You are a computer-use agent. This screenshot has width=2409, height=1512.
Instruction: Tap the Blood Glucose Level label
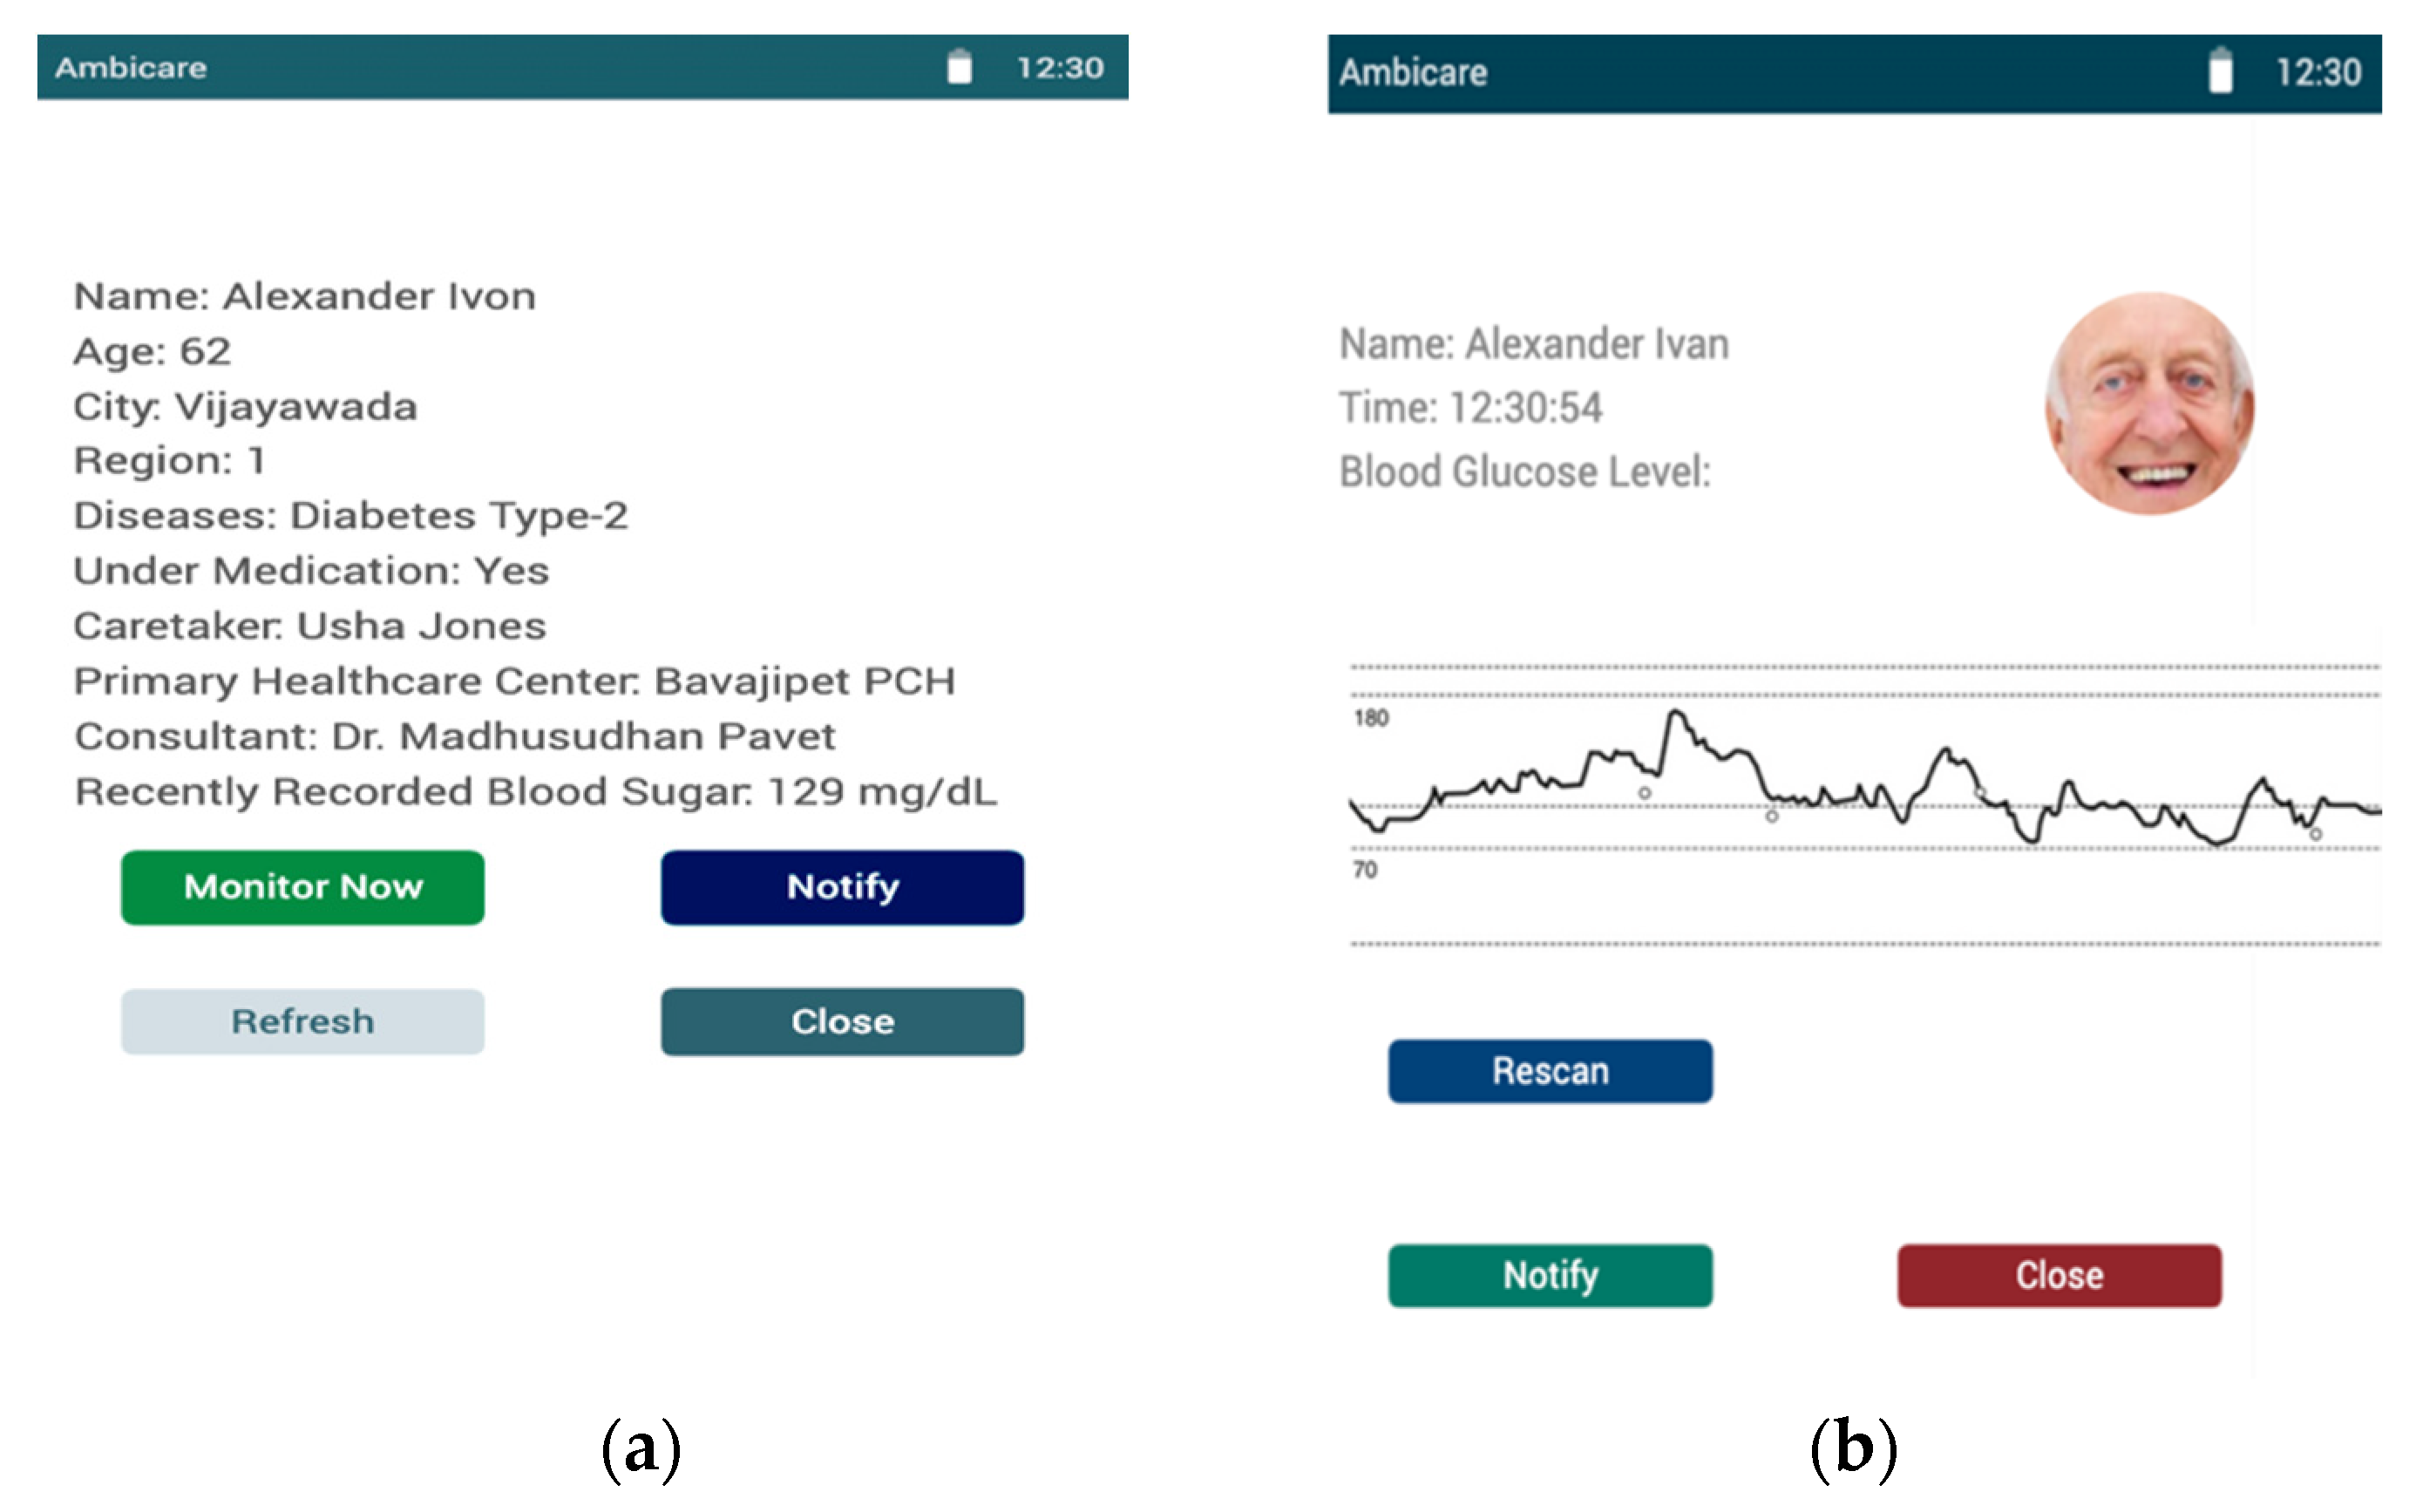1525,472
